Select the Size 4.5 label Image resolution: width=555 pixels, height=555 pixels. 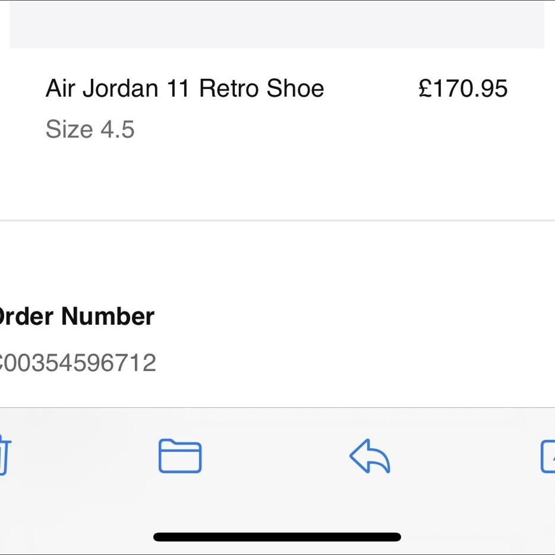[90, 129]
